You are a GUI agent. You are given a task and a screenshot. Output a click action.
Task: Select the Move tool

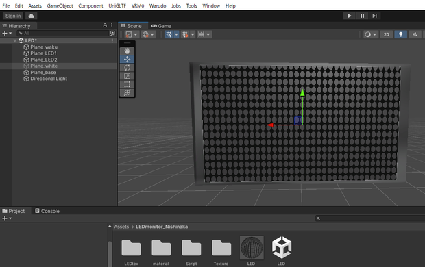[127, 60]
